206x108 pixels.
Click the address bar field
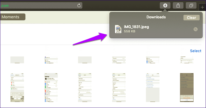click(41, 5)
